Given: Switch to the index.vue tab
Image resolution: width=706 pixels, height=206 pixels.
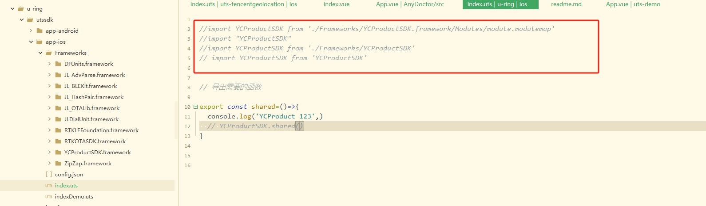Looking at the screenshot, I should (337, 4).
